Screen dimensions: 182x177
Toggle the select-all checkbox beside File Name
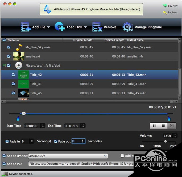pos(4,40)
